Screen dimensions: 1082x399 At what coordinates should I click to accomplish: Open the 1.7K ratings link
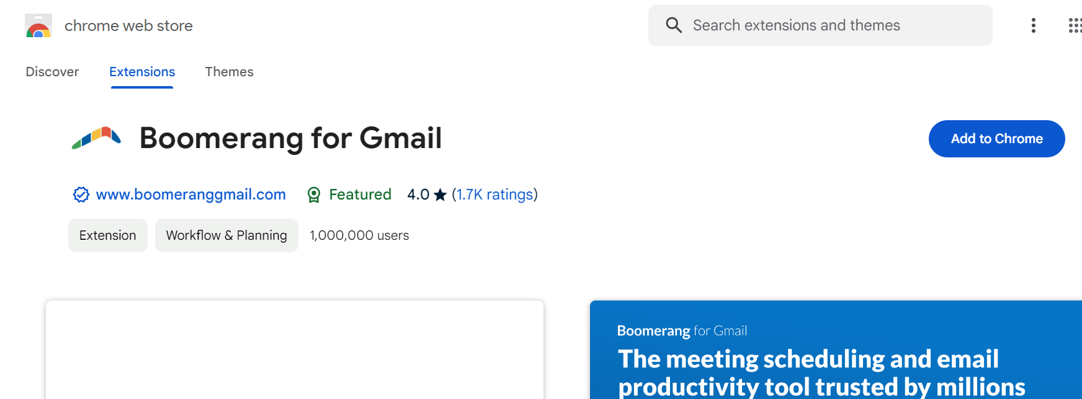[494, 195]
